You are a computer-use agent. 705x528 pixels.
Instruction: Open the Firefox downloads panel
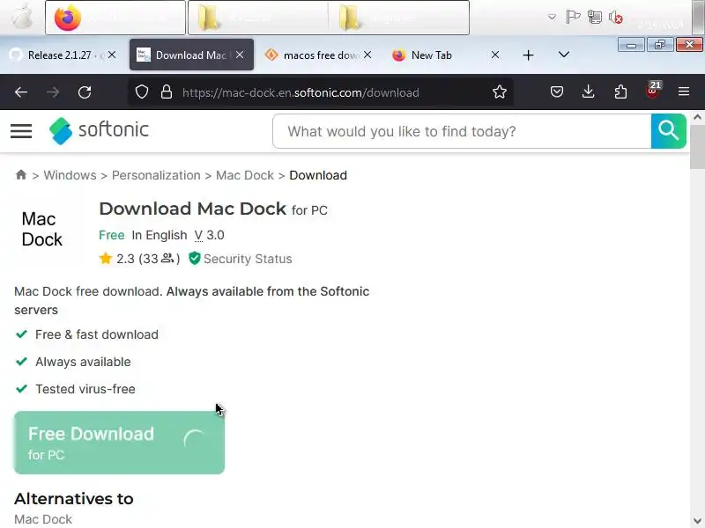(x=588, y=92)
